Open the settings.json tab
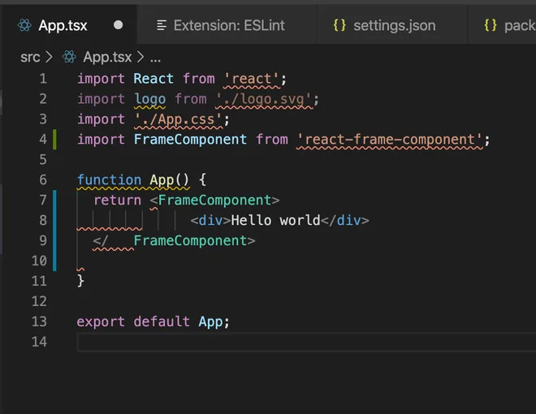The image size is (536, 414). pyautogui.click(x=391, y=25)
